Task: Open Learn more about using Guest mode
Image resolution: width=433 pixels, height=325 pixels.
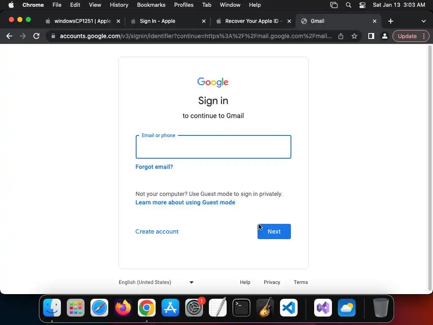Action: [185, 202]
